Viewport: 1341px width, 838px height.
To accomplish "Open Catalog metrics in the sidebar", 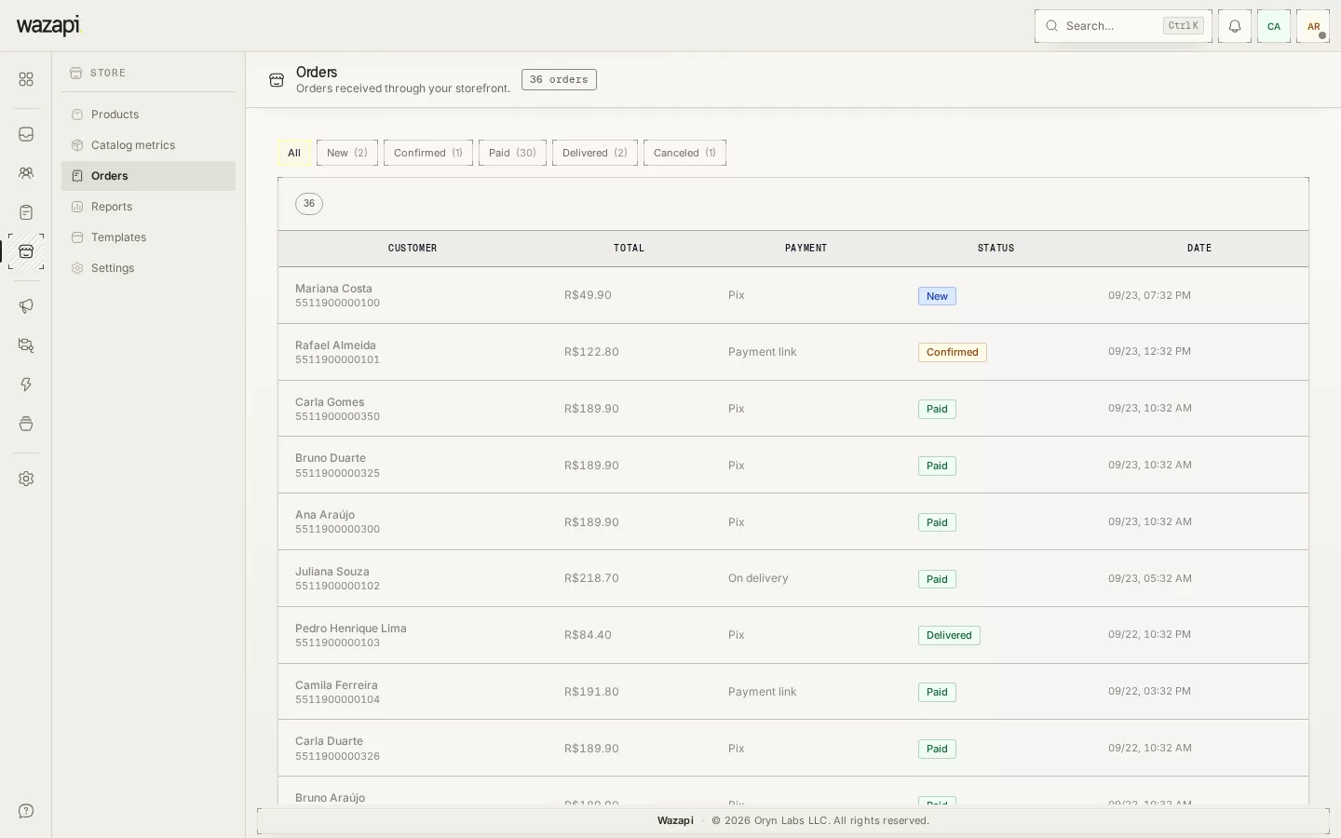I will point(148,145).
